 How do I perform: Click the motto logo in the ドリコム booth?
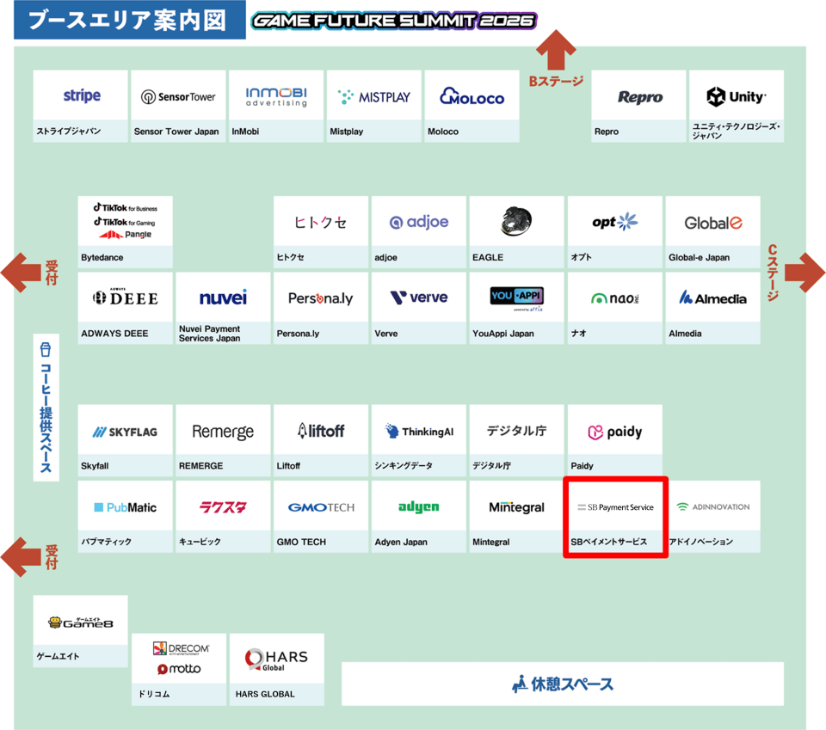pyautogui.click(x=179, y=668)
